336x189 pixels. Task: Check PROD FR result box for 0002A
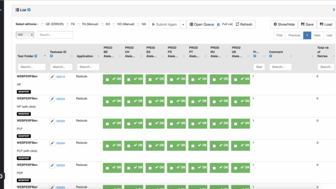pyautogui.click(x=172, y=102)
